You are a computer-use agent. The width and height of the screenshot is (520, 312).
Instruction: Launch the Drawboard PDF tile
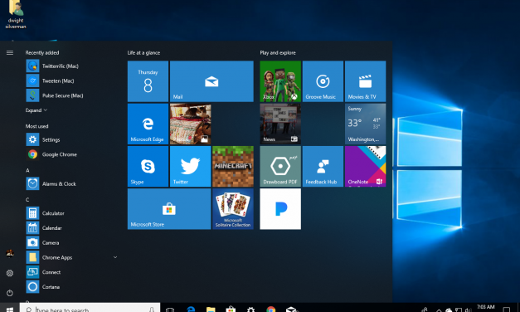[280, 166]
